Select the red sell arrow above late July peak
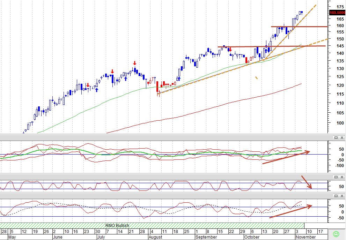Image resolution: width=346 pixels, height=240 pixels. [x=135, y=63]
